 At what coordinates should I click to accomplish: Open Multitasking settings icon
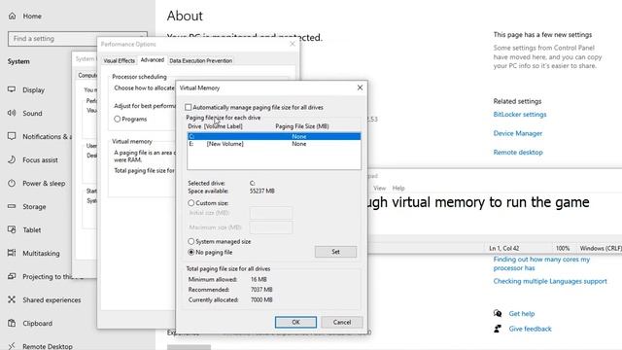coord(12,253)
